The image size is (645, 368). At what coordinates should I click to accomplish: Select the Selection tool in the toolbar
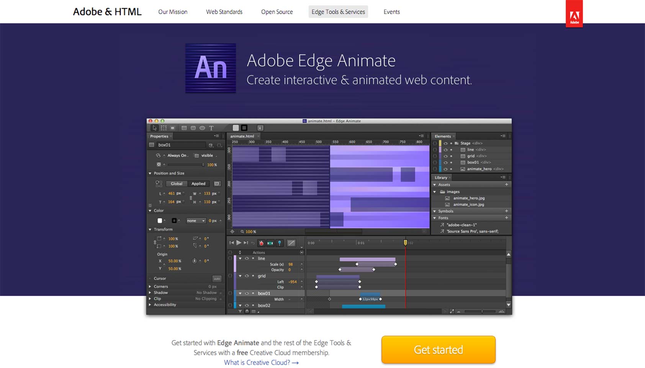(x=154, y=128)
